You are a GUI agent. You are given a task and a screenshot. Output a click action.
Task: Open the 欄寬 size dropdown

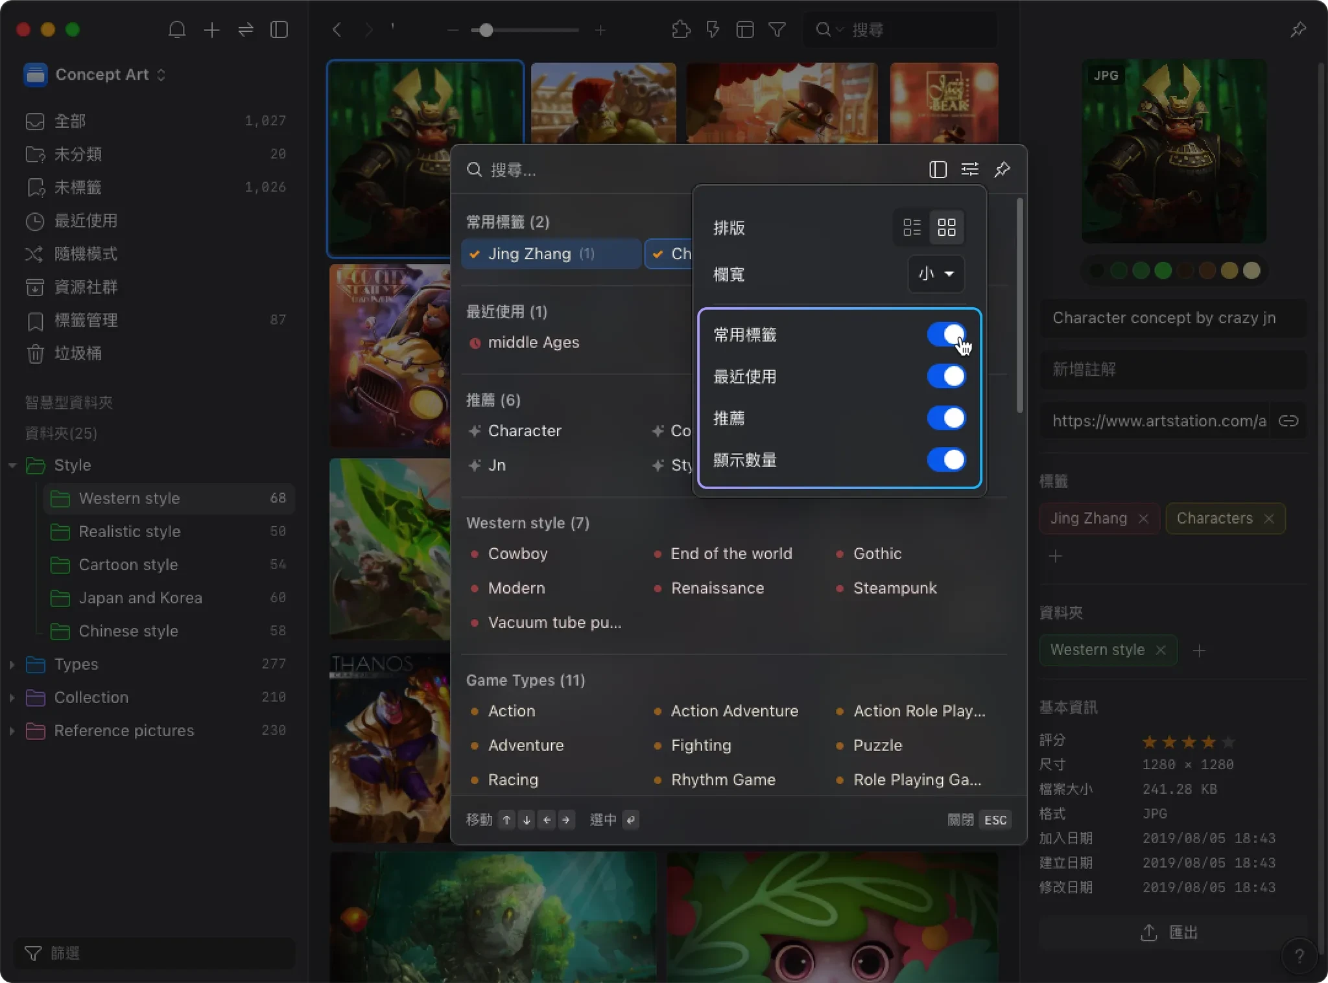click(936, 274)
